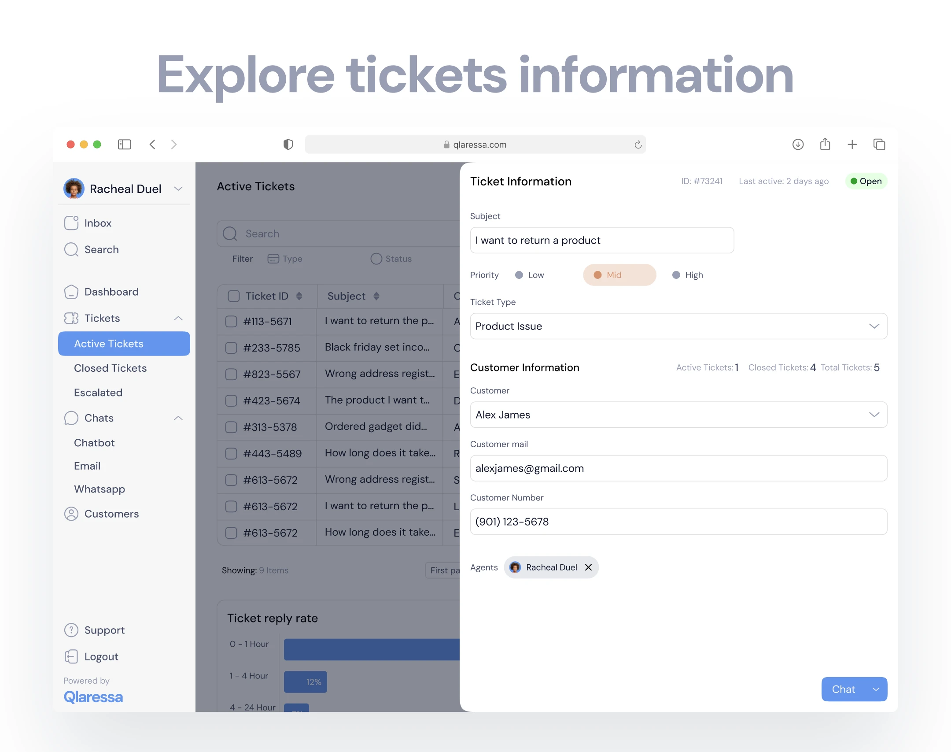Check ticket #113-5671 checkbox

[x=231, y=322]
